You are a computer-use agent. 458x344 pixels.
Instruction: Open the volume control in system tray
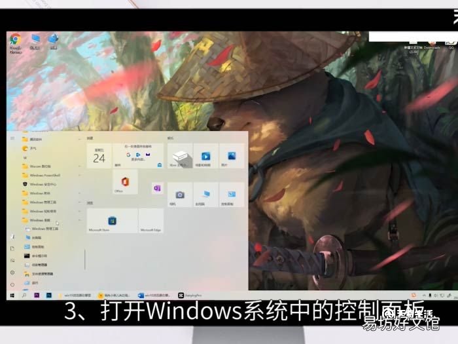(436, 296)
